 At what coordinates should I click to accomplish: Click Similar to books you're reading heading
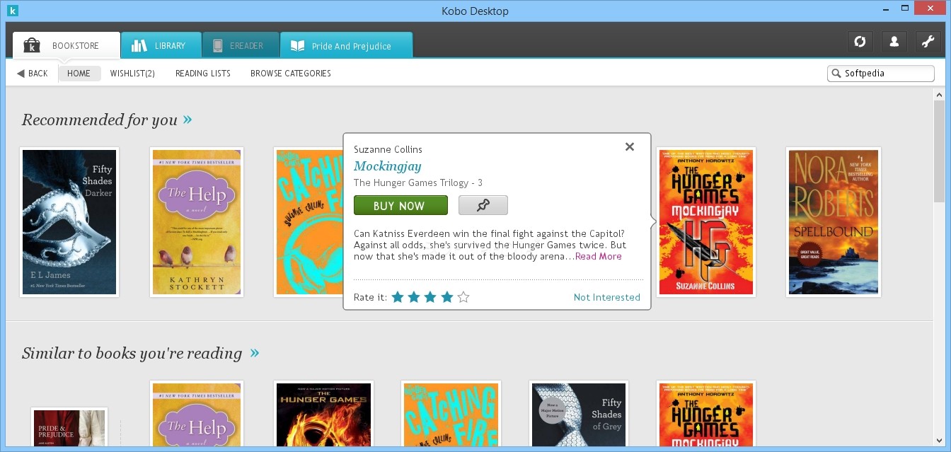132,353
